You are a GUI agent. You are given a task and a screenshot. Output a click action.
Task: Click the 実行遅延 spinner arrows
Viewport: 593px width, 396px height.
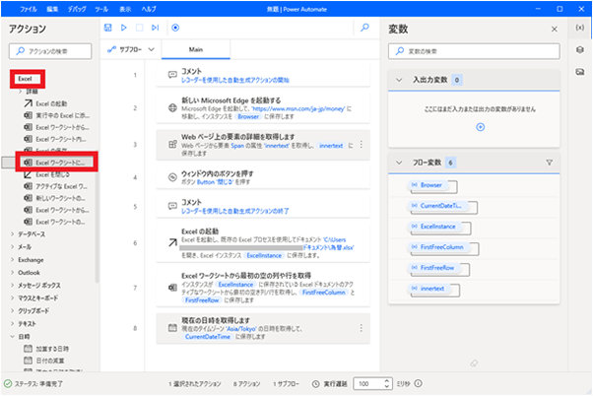386,383
